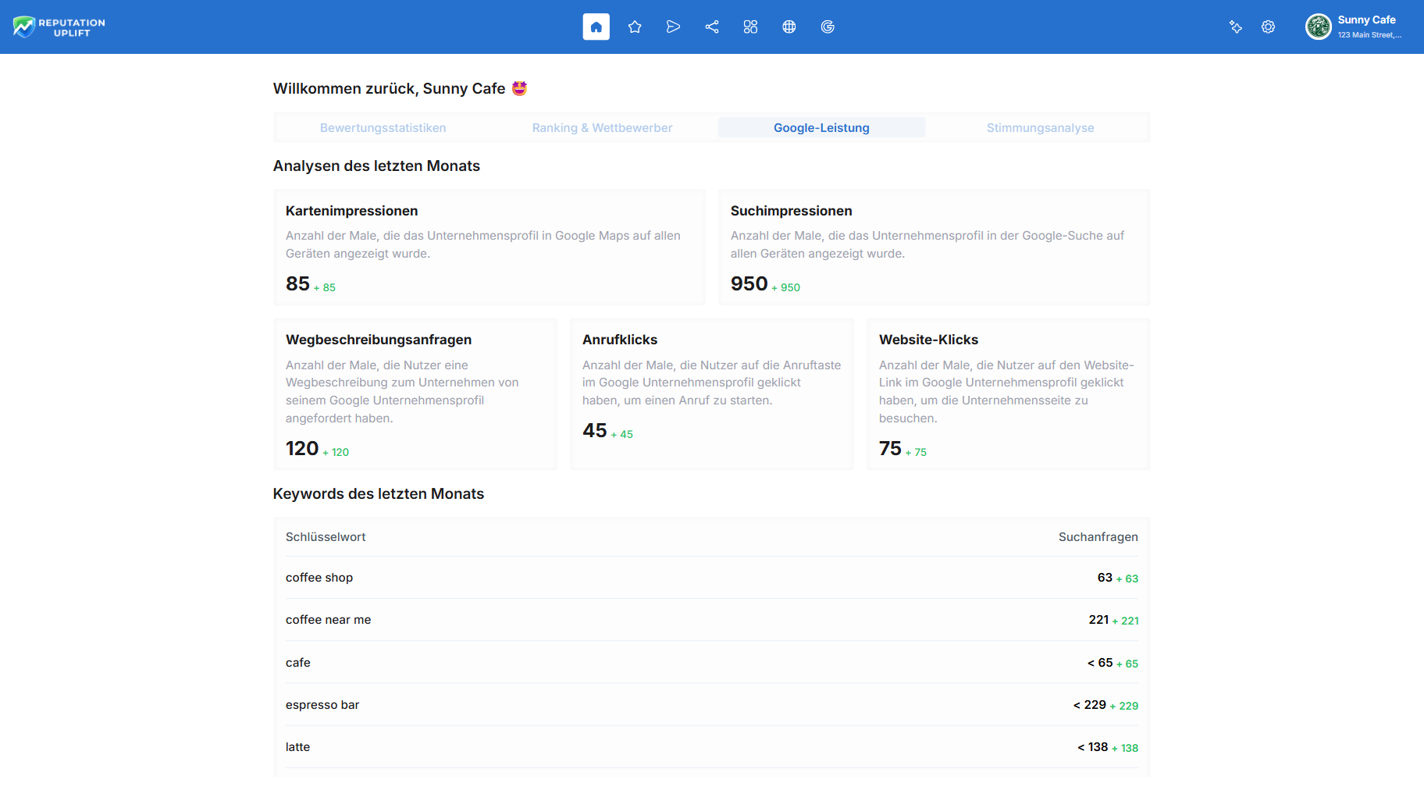Image resolution: width=1424 pixels, height=801 pixels.
Task: Click the send/paper plane icon in the navbar
Action: 673,27
